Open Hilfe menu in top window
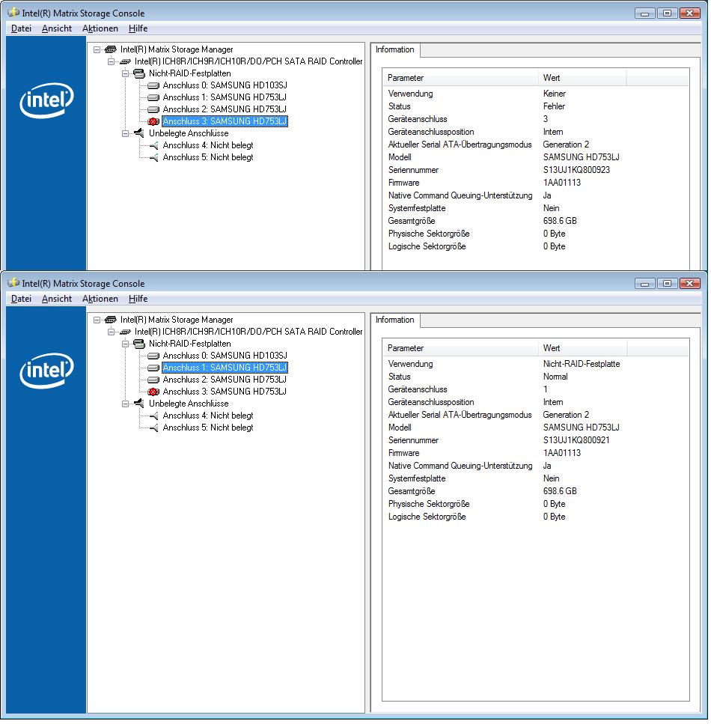Image resolution: width=711 pixels, height=724 pixels. coord(138,28)
